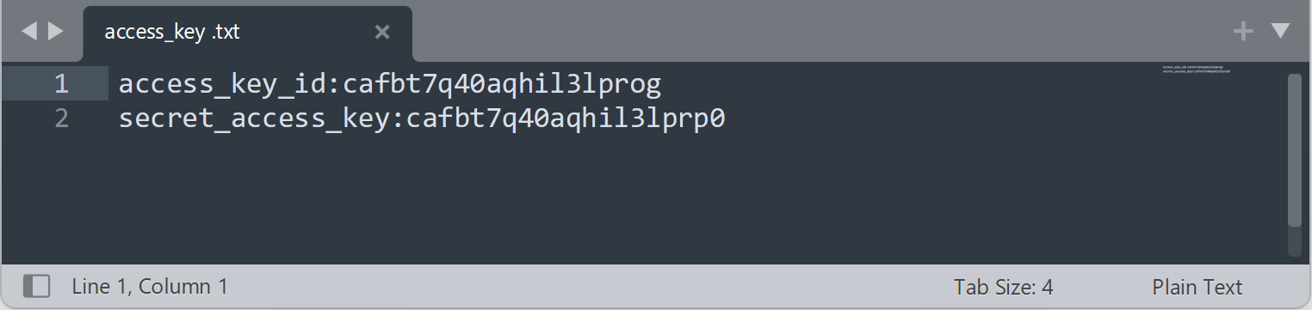Open the Plain Text syntax selector

pos(1197,287)
